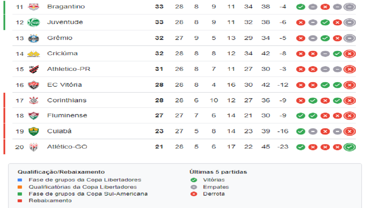Viewport: 370px width, 208px height.
Task: Open the Athletico-PR team name link
Action: click(69, 69)
